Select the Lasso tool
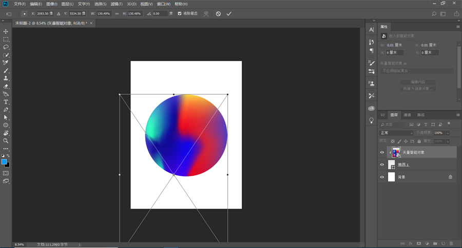Image resolution: width=462 pixels, height=248 pixels. [x=6, y=47]
